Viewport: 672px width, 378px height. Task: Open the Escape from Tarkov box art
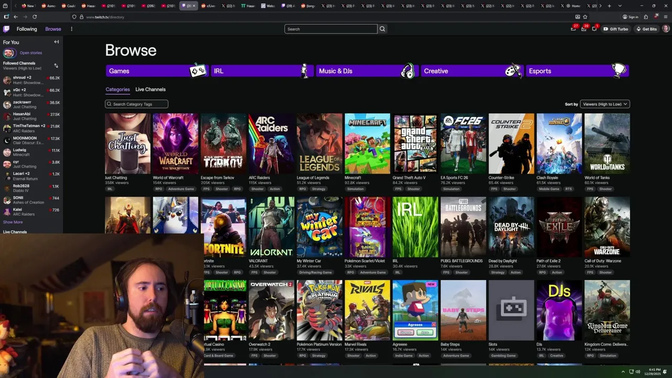[224, 143]
